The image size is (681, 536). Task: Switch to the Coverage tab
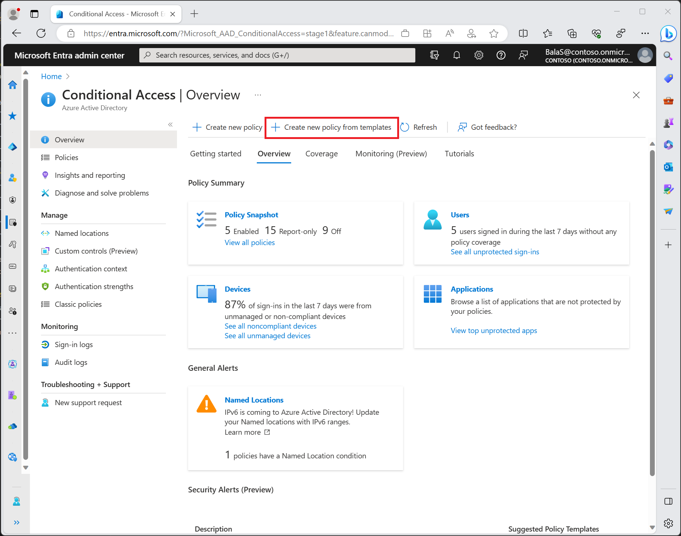[321, 154]
